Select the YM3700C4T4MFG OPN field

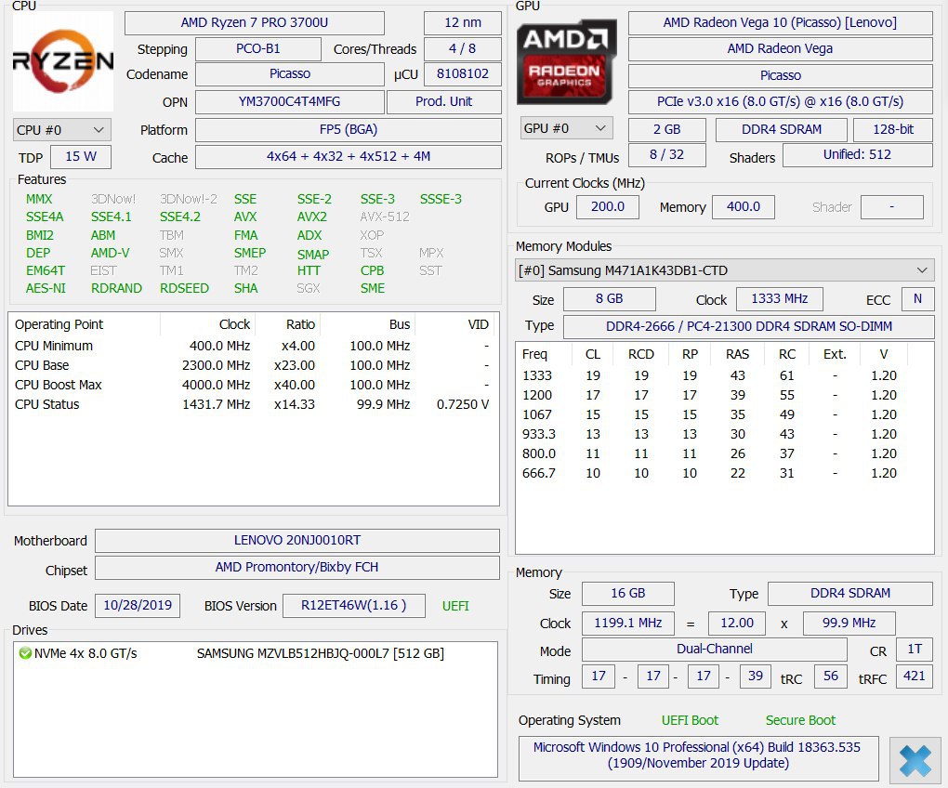tap(290, 101)
